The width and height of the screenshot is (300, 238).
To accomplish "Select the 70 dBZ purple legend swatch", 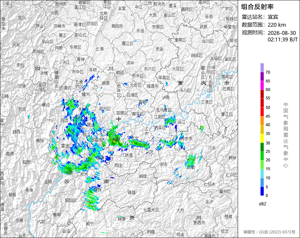I will 262,68.
